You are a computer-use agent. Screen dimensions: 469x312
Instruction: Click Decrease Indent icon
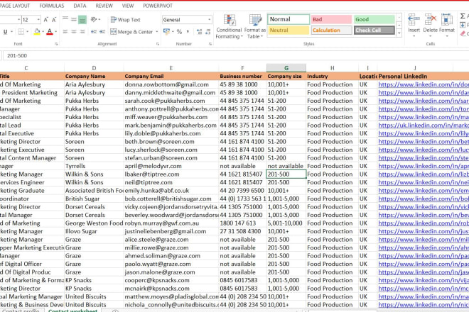pos(94,32)
